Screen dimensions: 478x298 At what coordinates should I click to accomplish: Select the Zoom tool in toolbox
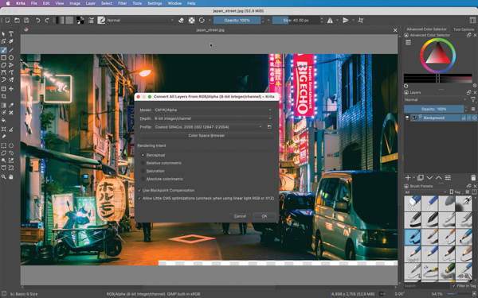click(4, 176)
